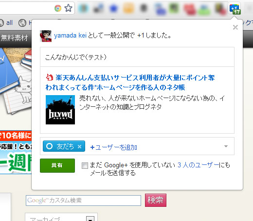Enable emailing users not on Google+
253x221 pixels.
pos(85,165)
